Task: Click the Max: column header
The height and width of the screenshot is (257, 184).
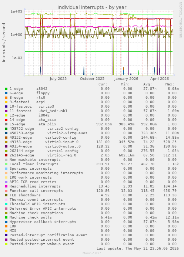Action: (170, 84)
